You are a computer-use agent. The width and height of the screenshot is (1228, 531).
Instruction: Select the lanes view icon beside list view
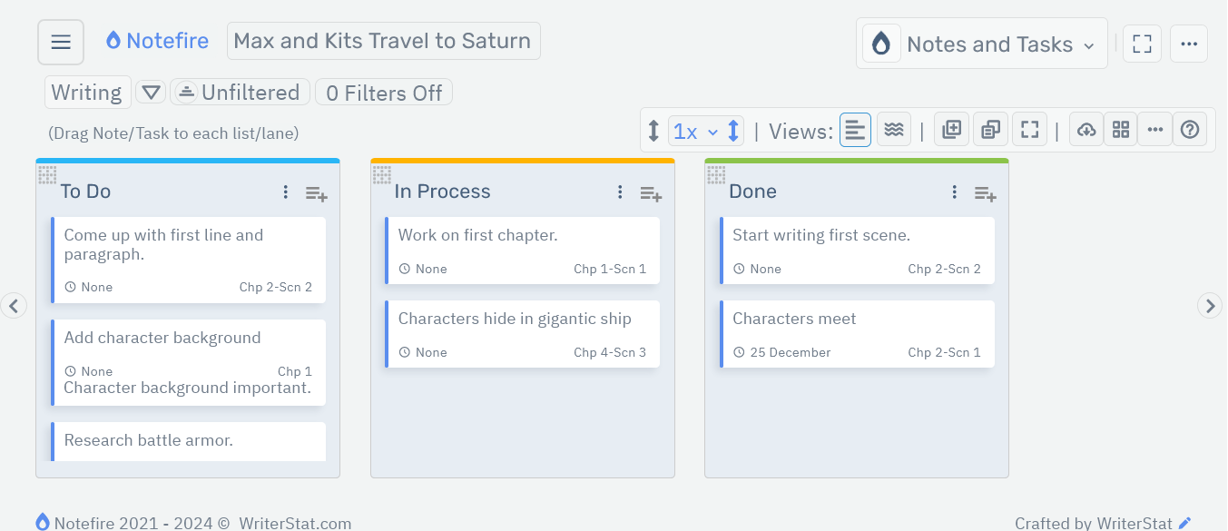pos(893,129)
